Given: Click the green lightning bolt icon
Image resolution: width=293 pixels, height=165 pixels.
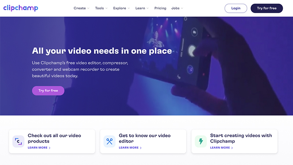Looking at the screenshot, I should (x=201, y=142).
